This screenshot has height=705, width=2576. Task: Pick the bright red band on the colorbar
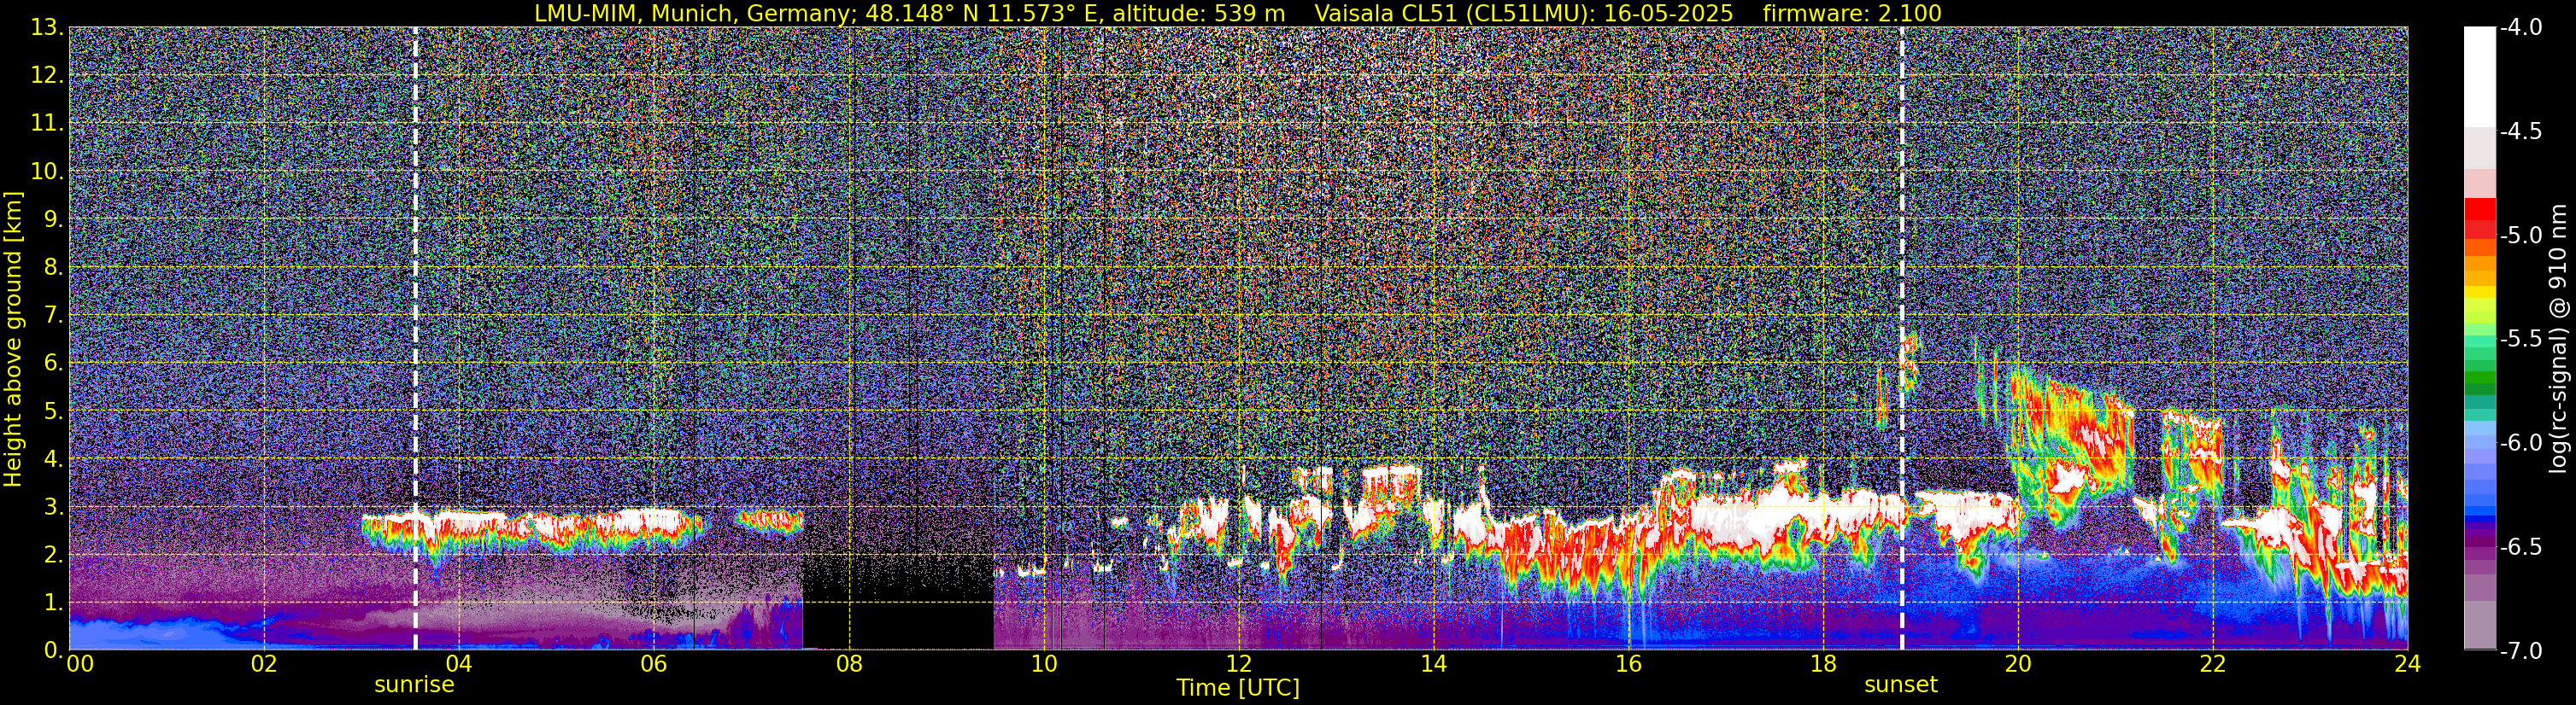coord(2479,207)
